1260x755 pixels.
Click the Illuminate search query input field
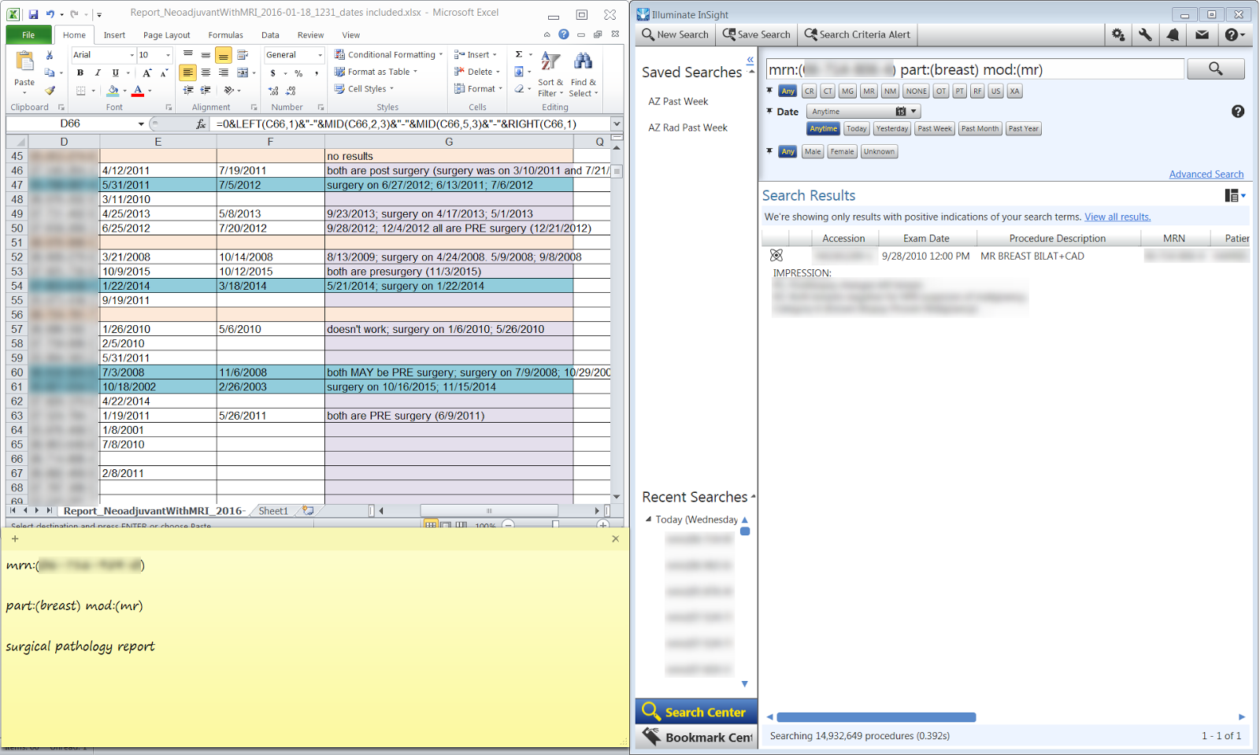(x=975, y=69)
